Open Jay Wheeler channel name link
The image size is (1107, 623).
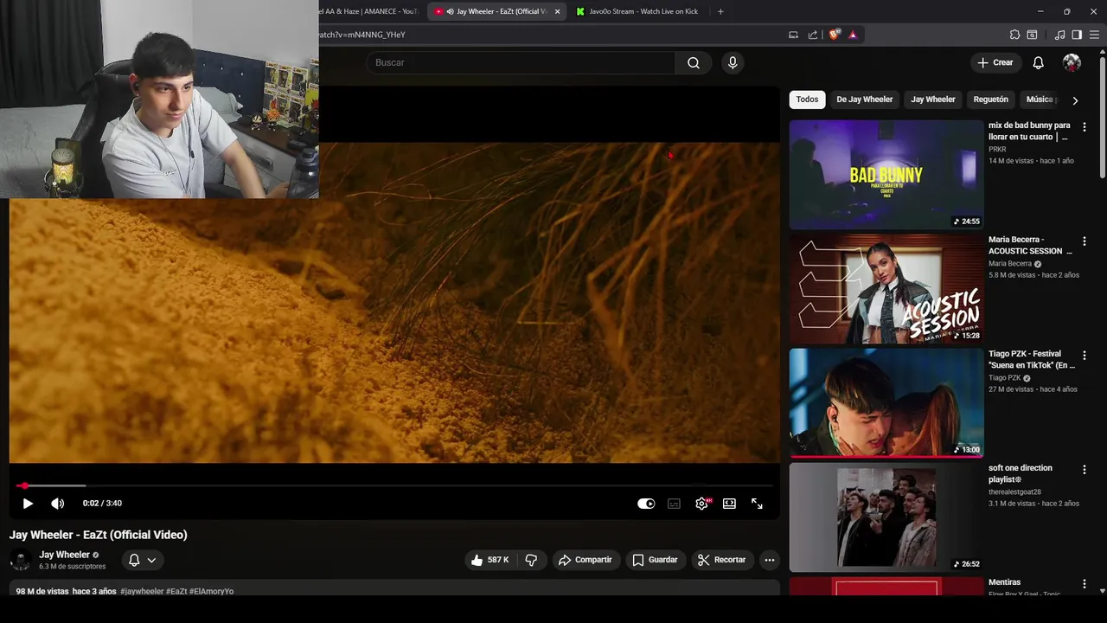click(64, 555)
